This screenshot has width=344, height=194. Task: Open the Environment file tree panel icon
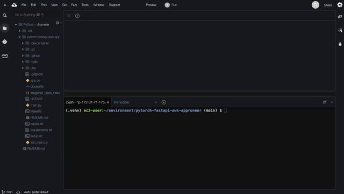(5, 29)
